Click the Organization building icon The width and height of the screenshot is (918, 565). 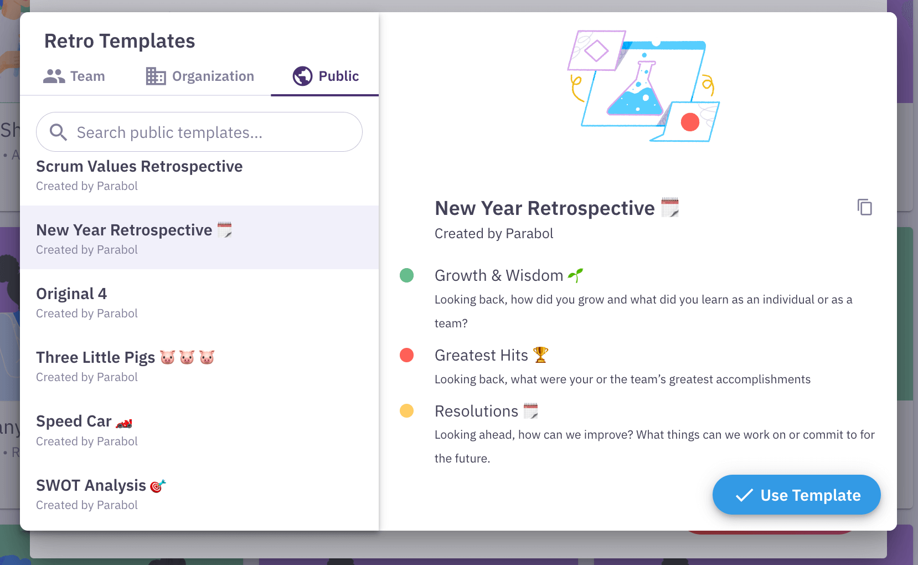click(x=156, y=76)
